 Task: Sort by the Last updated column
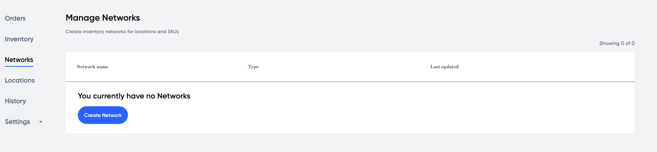(x=445, y=67)
